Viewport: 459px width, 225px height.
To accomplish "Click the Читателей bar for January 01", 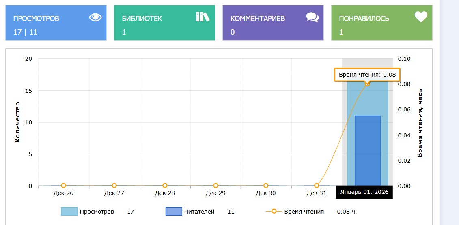I will coord(367,151).
